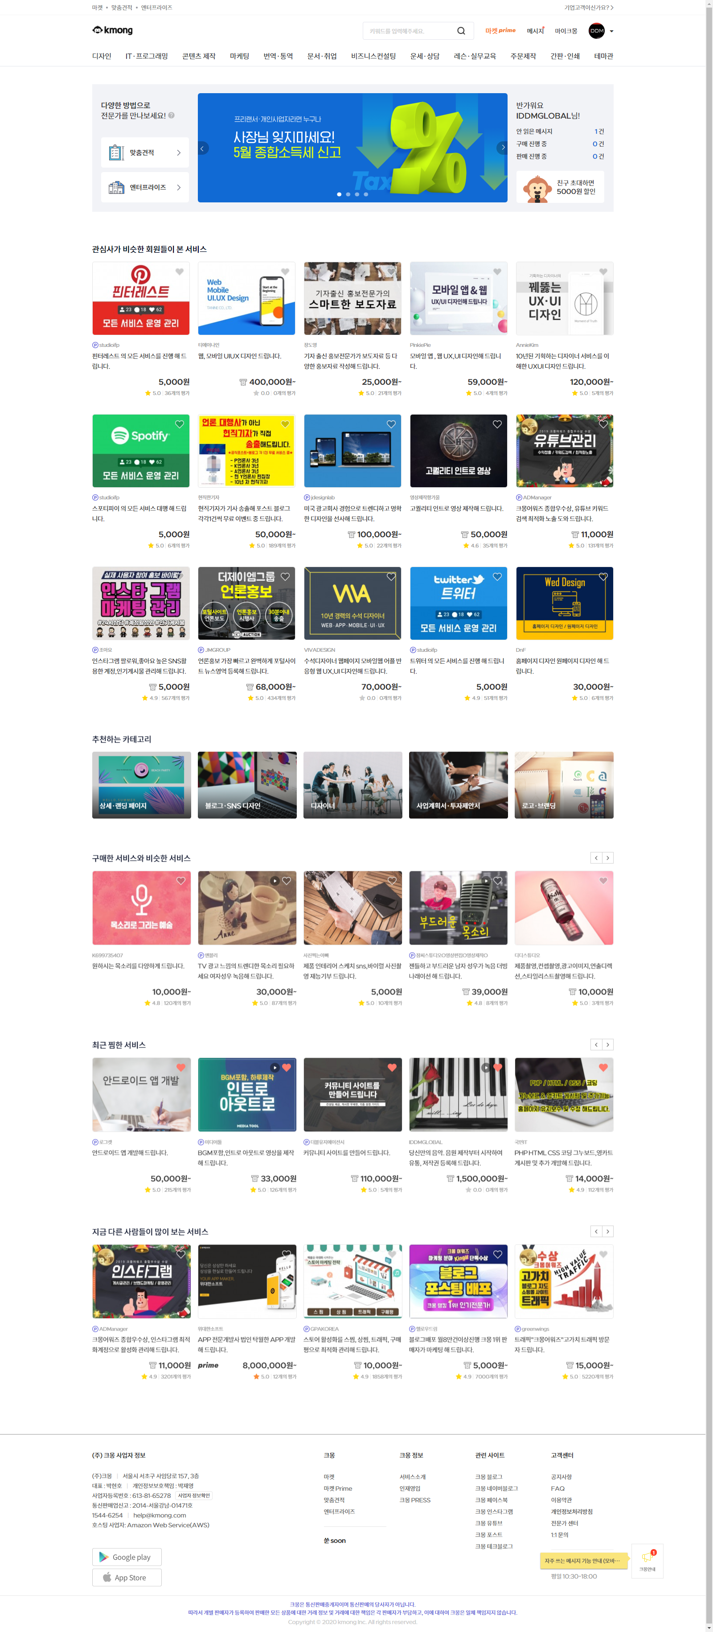
Task: Click the Google play download badge
Action: 127,1557
